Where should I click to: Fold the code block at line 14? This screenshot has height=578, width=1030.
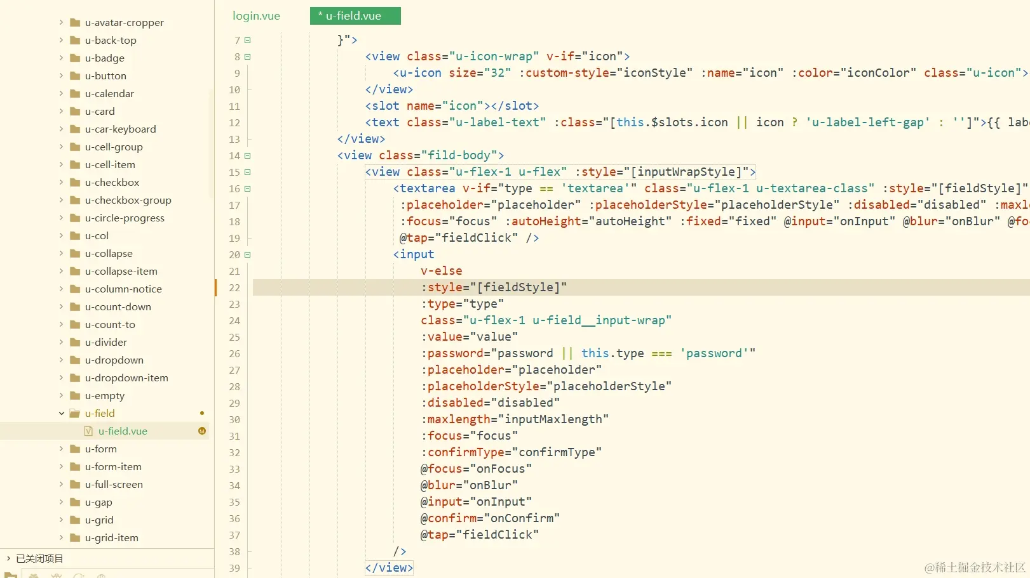tap(248, 155)
